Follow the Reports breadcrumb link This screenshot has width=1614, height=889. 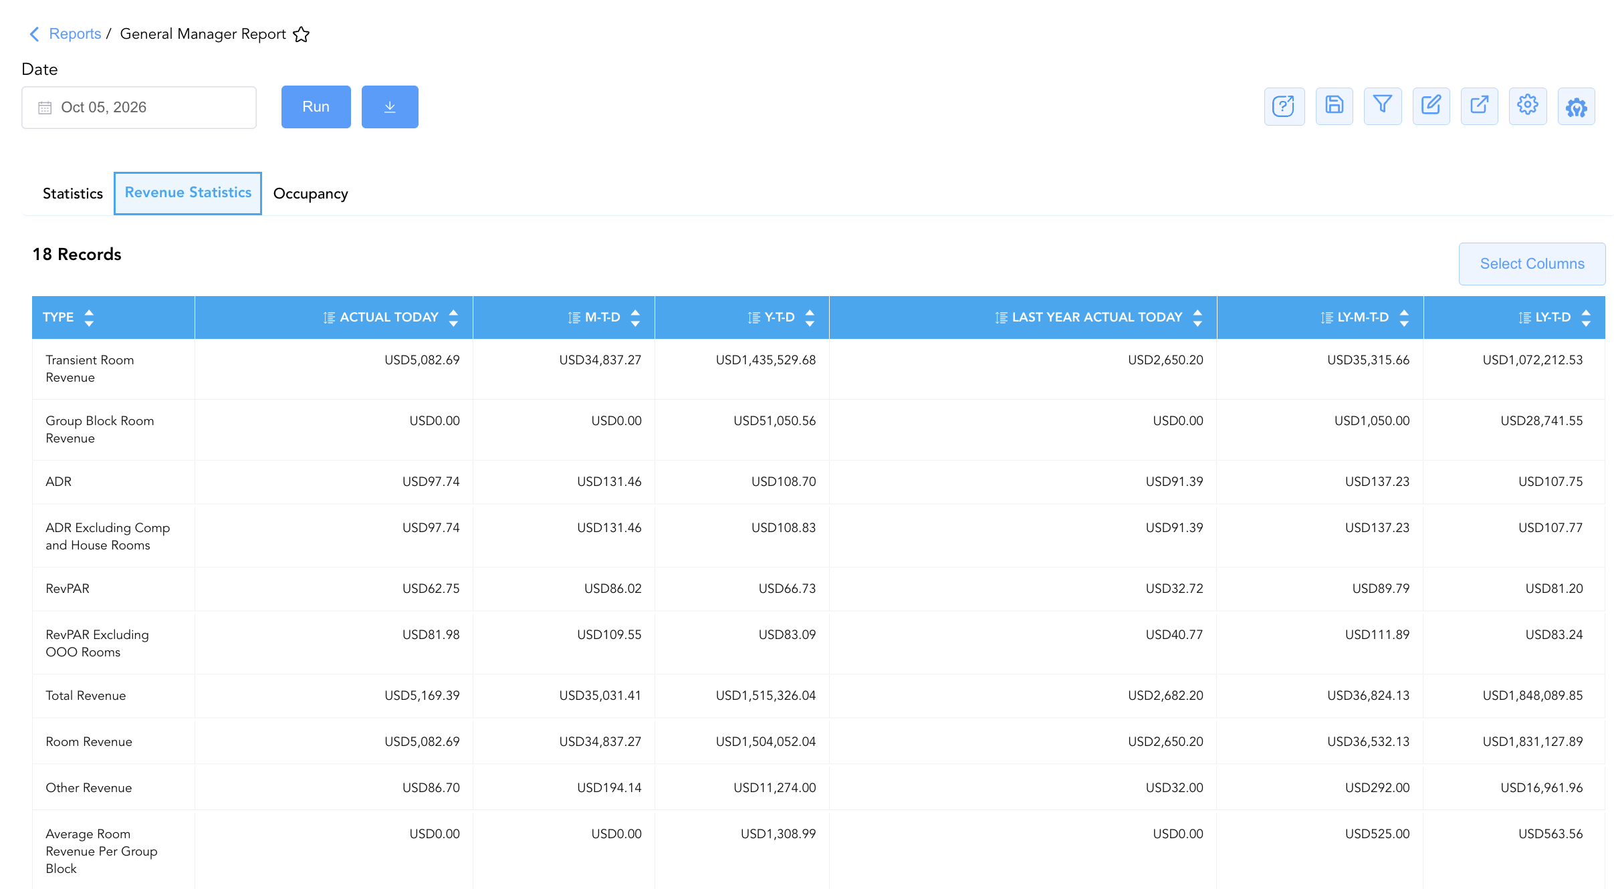click(x=75, y=34)
